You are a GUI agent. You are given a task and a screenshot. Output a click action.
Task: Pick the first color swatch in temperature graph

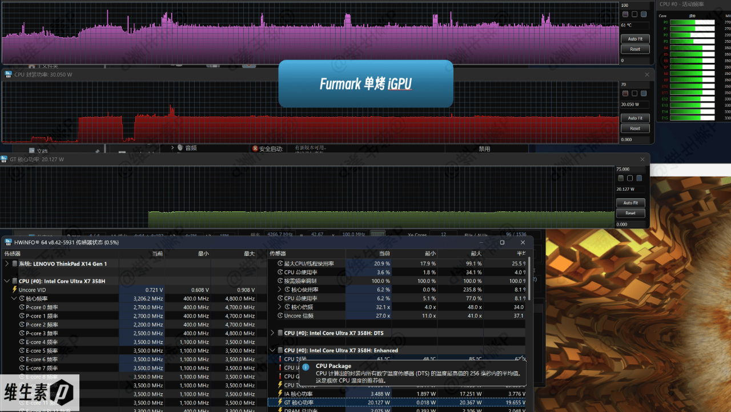[625, 14]
